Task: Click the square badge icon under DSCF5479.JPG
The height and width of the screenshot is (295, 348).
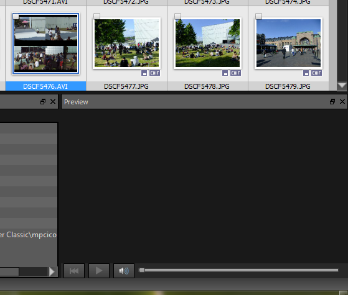Action: [x=306, y=73]
